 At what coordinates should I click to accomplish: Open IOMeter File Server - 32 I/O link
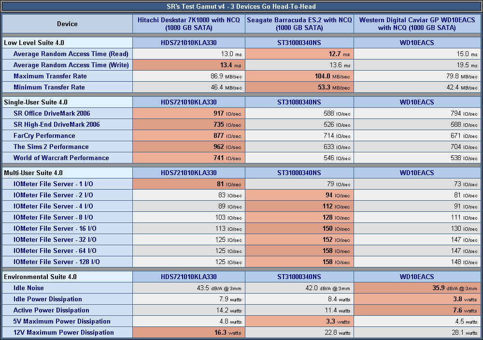55,239
